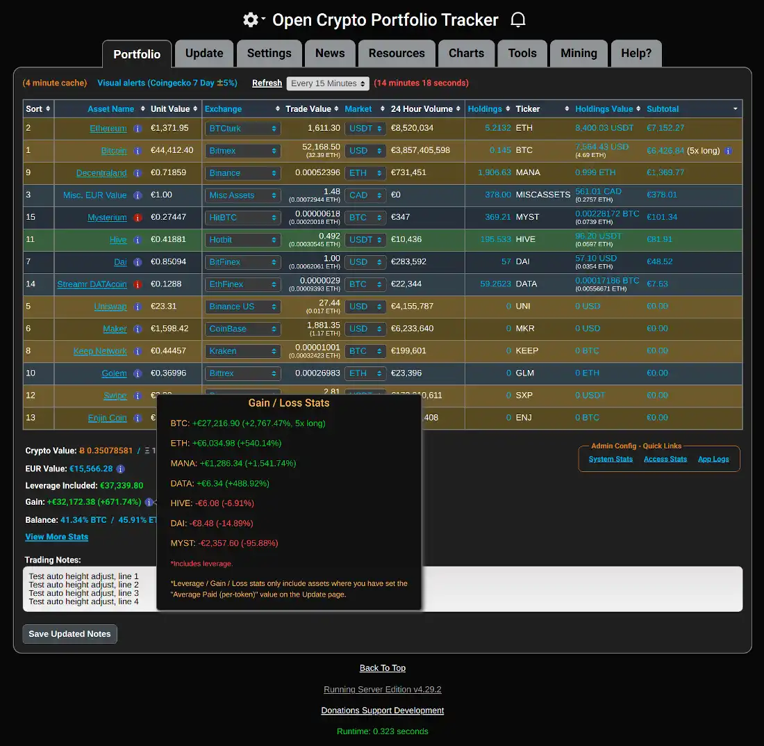Open the Swipe row info icon
Screen dimensions: 764x746
coord(138,396)
